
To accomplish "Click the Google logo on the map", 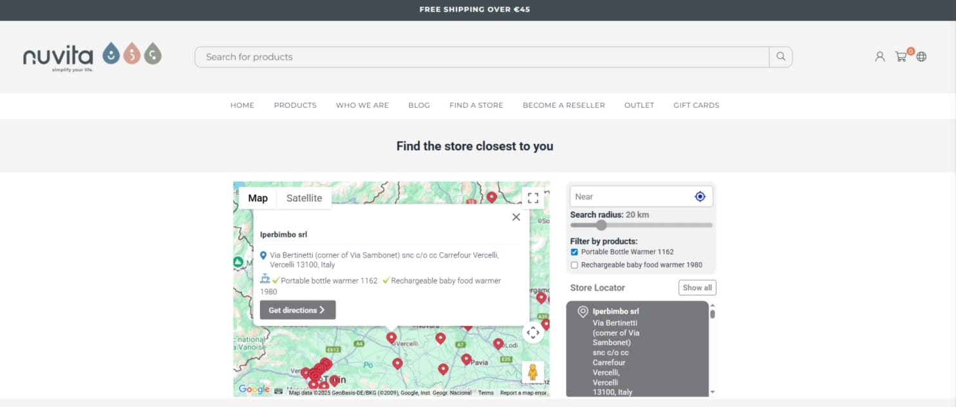I will click(254, 388).
